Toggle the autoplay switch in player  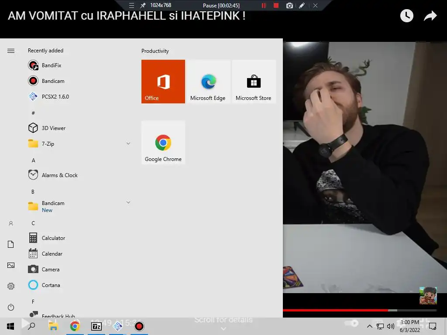pyautogui.click(x=351, y=323)
